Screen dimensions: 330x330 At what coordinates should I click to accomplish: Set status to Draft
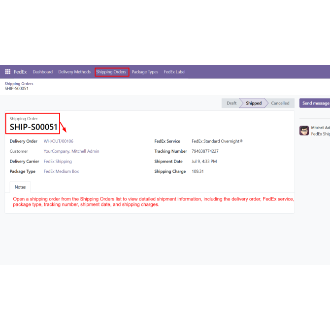coord(231,103)
